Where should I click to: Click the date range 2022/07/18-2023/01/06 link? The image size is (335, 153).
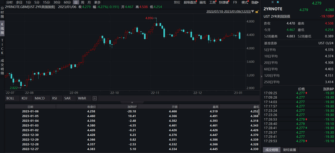[x=229, y=12]
